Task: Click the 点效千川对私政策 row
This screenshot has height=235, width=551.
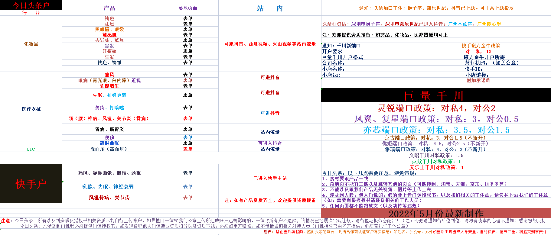Action: pyautogui.click(x=436, y=161)
